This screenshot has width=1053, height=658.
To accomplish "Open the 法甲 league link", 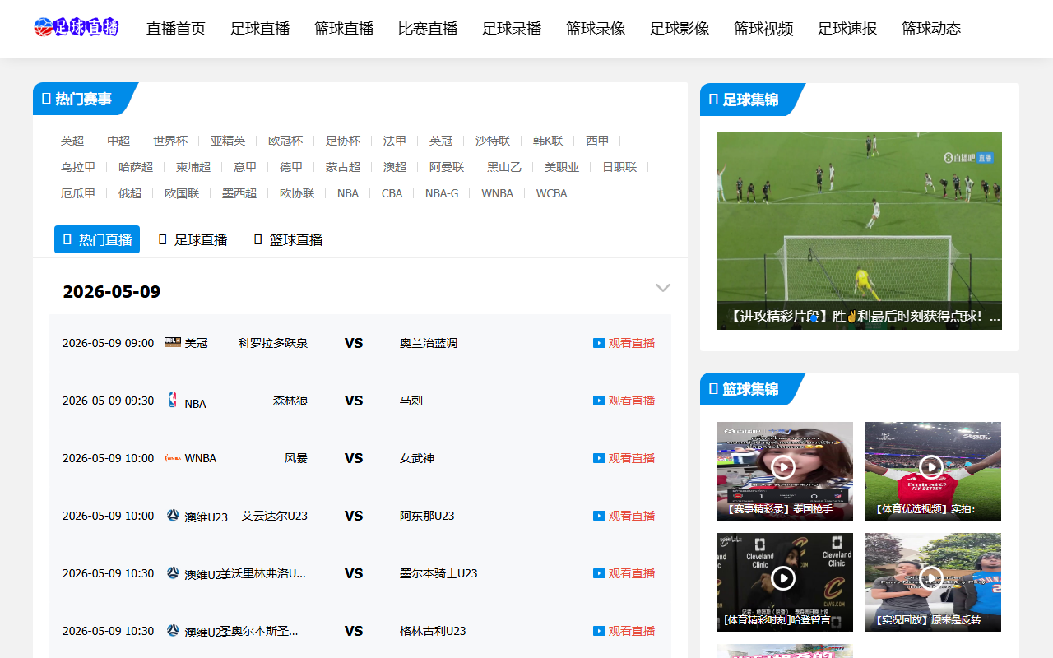I will click(395, 141).
